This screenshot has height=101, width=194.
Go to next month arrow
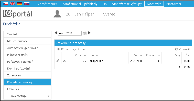tap(89, 33)
